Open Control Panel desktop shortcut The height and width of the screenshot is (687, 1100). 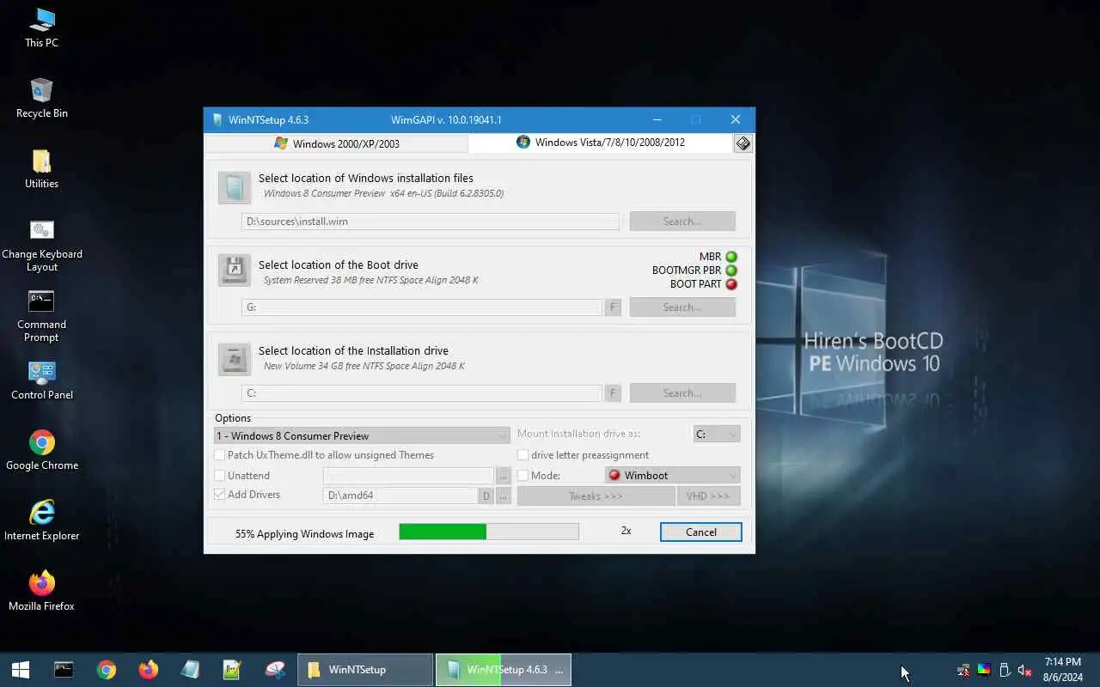pos(41,380)
